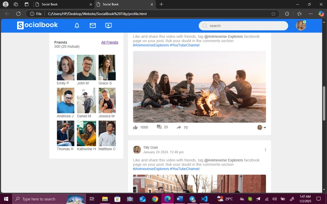Launch Visual Studio Code from taskbar
The image size is (327, 204).
[204, 199]
